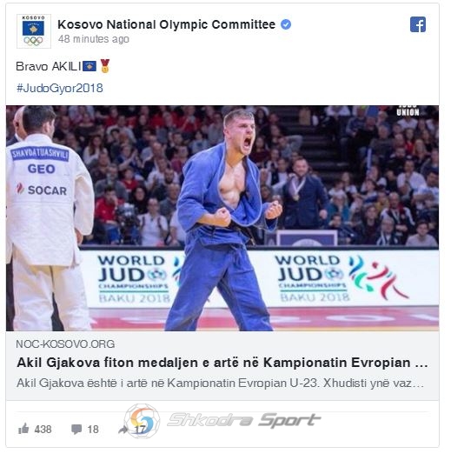This screenshot has width=451, height=467.
Task: Click the 'Bravo AKILI' post text
Action: click(x=49, y=66)
